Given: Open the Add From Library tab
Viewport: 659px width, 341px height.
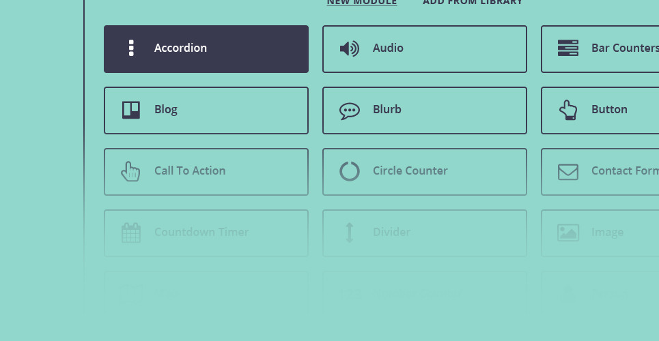Looking at the screenshot, I should point(473,2).
